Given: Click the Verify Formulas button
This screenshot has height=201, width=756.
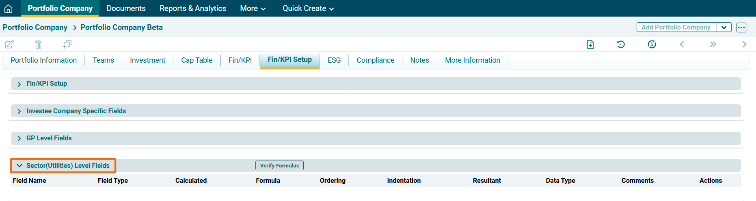Looking at the screenshot, I should click(x=279, y=165).
